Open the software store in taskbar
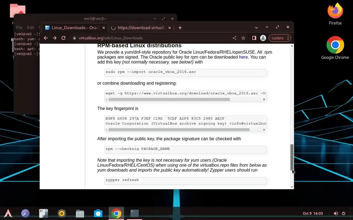 tap(98, 213)
